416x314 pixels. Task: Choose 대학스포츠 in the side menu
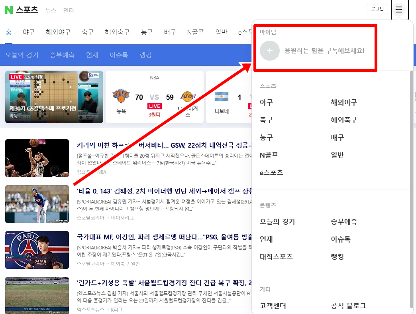point(276,257)
